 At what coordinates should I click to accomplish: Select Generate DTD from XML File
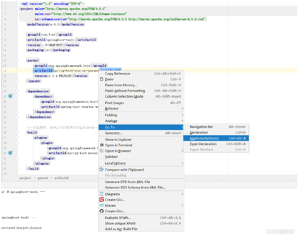[x=141, y=182]
